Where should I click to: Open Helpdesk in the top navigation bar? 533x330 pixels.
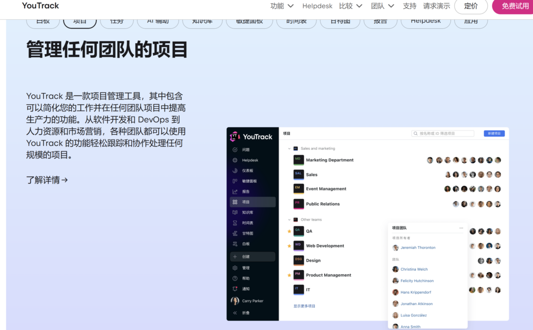click(x=317, y=6)
